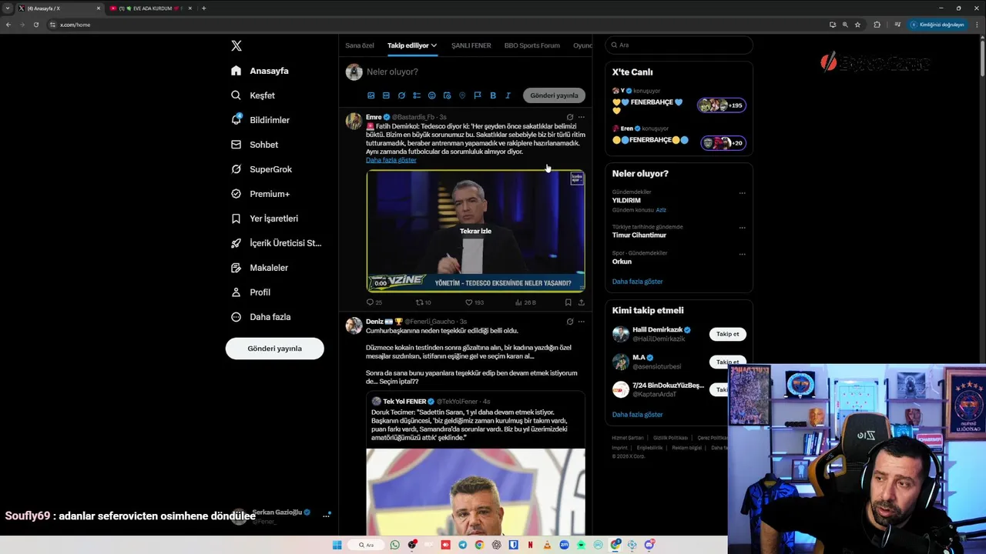Schedule the post with calendar icon

[447, 95]
